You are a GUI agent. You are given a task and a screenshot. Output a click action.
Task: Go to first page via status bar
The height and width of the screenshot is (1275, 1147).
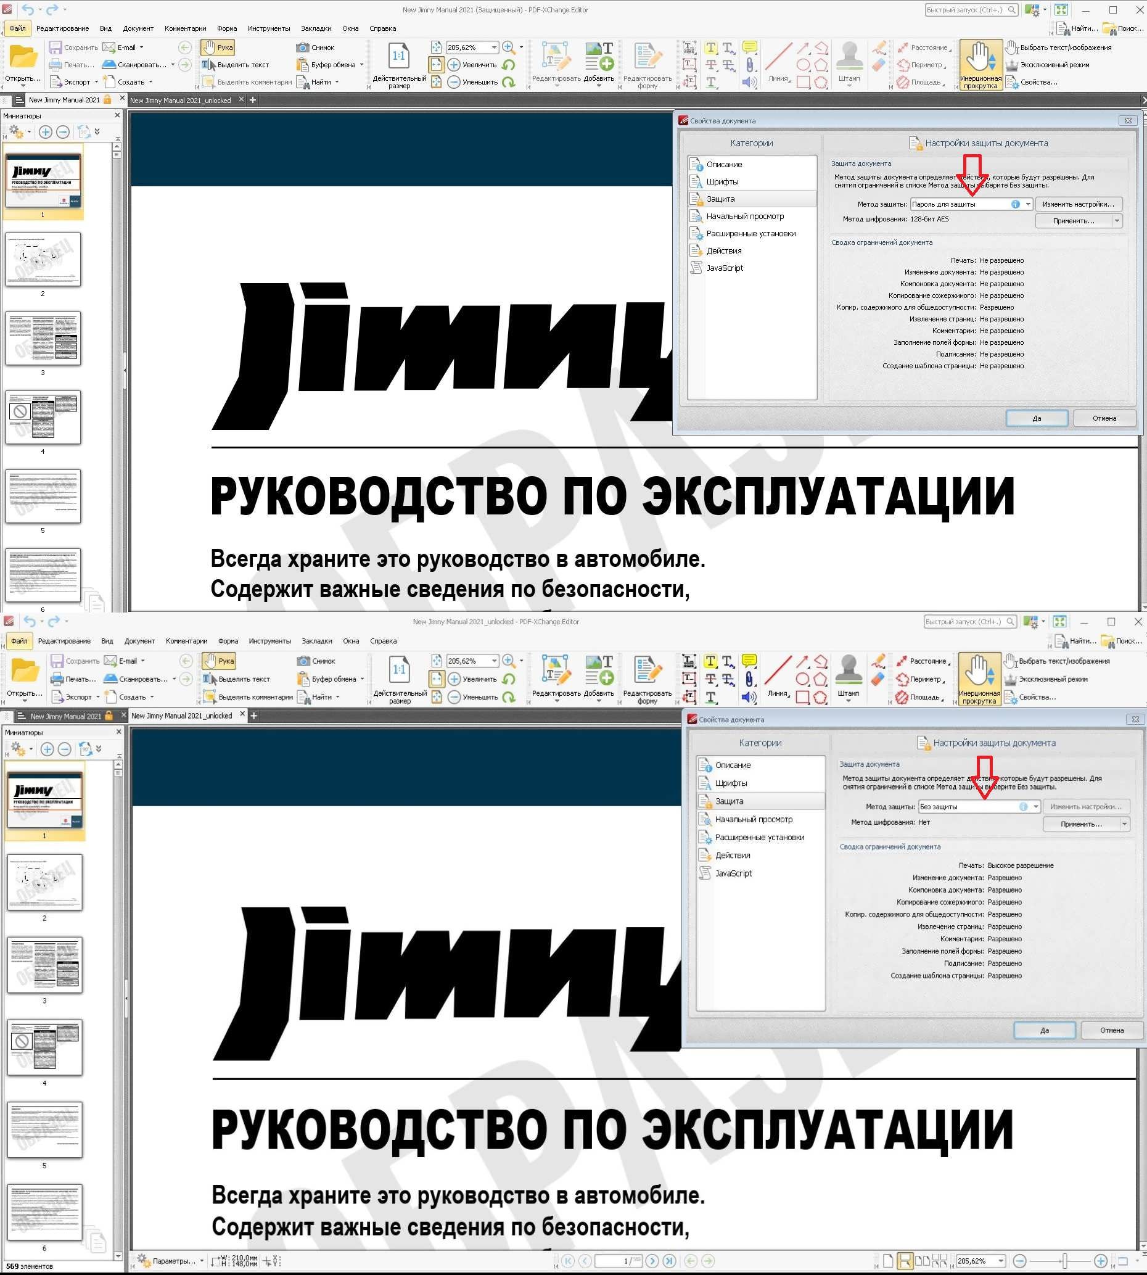(x=568, y=1260)
